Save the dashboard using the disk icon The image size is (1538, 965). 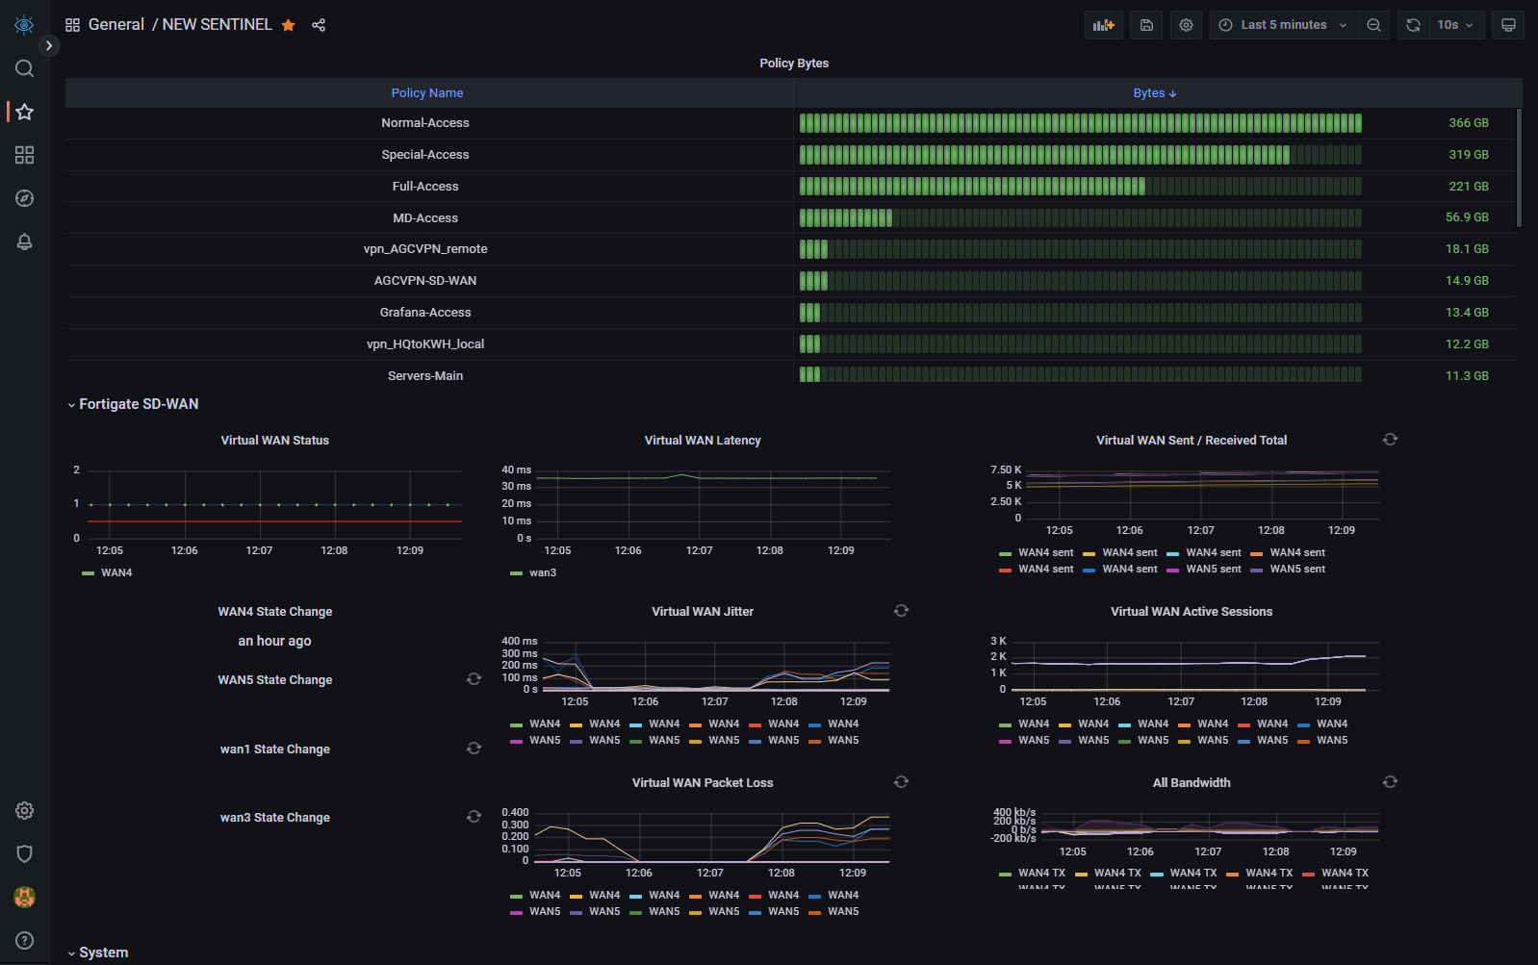click(x=1146, y=25)
